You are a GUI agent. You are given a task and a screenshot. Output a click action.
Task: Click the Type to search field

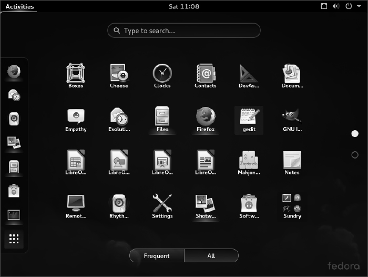click(184, 31)
